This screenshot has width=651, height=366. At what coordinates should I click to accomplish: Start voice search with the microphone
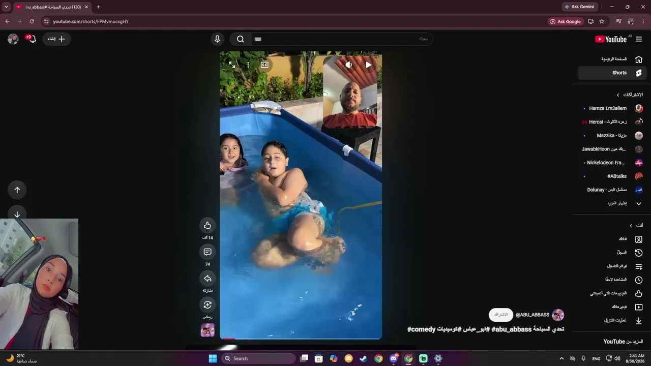tap(217, 39)
